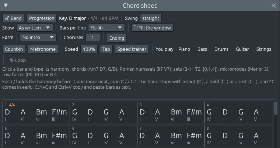The width and height of the screenshot is (280, 148).
Task: Select the D chord in bar 1
Action: point(7,112)
